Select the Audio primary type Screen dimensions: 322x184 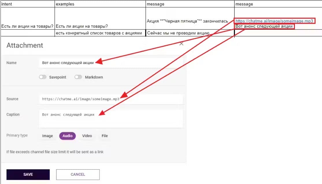tap(68, 136)
